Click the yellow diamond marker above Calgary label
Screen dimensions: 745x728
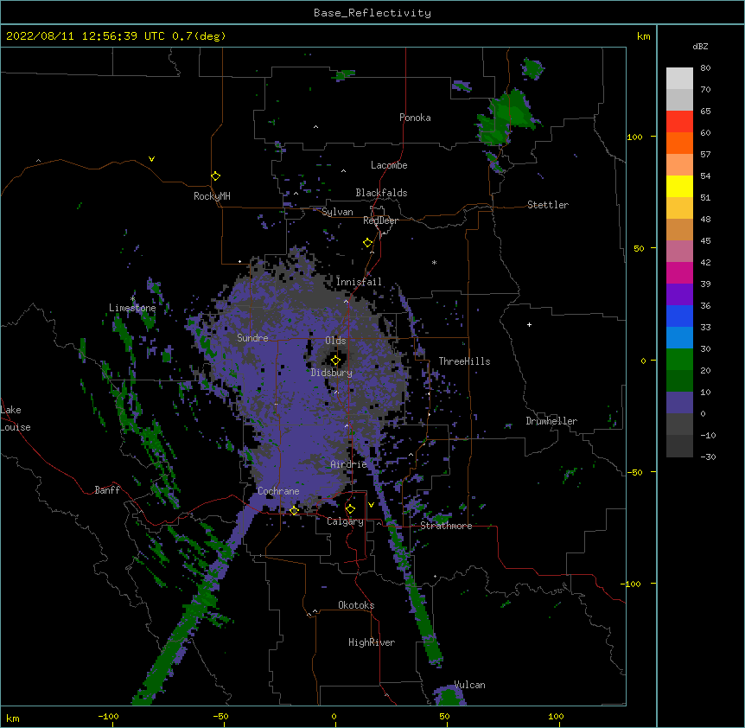tap(350, 509)
